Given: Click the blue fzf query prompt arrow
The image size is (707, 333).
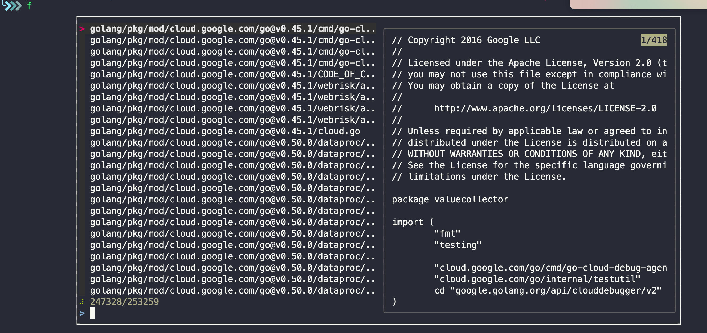Looking at the screenshot, I should [82, 313].
